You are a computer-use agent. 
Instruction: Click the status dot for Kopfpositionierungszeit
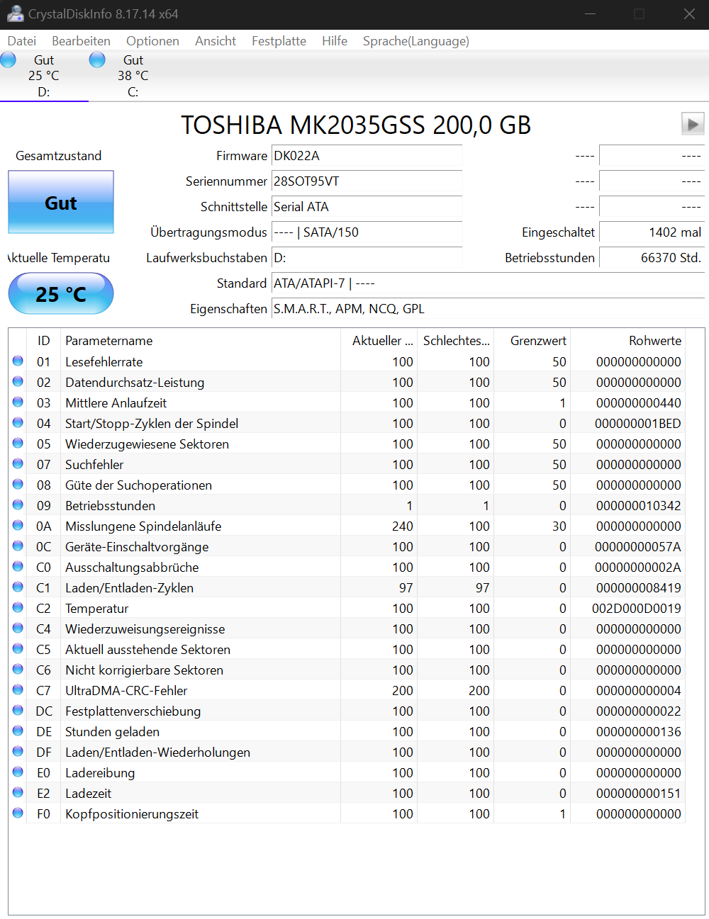[x=18, y=813]
